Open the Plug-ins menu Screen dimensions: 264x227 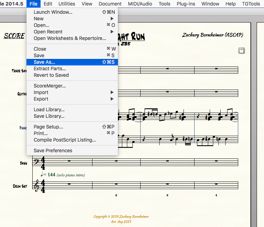[x=186, y=4]
